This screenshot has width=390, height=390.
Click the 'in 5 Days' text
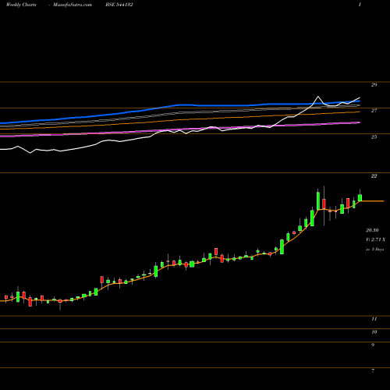pos(375,249)
